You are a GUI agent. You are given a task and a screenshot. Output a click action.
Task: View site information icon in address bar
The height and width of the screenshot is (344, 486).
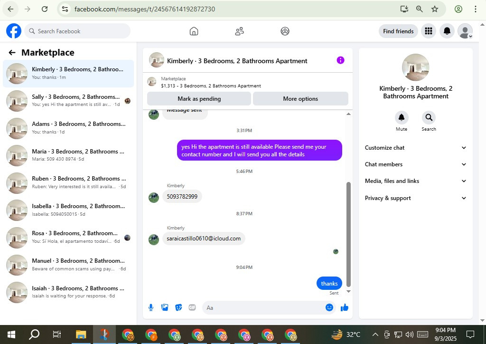tap(65, 9)
